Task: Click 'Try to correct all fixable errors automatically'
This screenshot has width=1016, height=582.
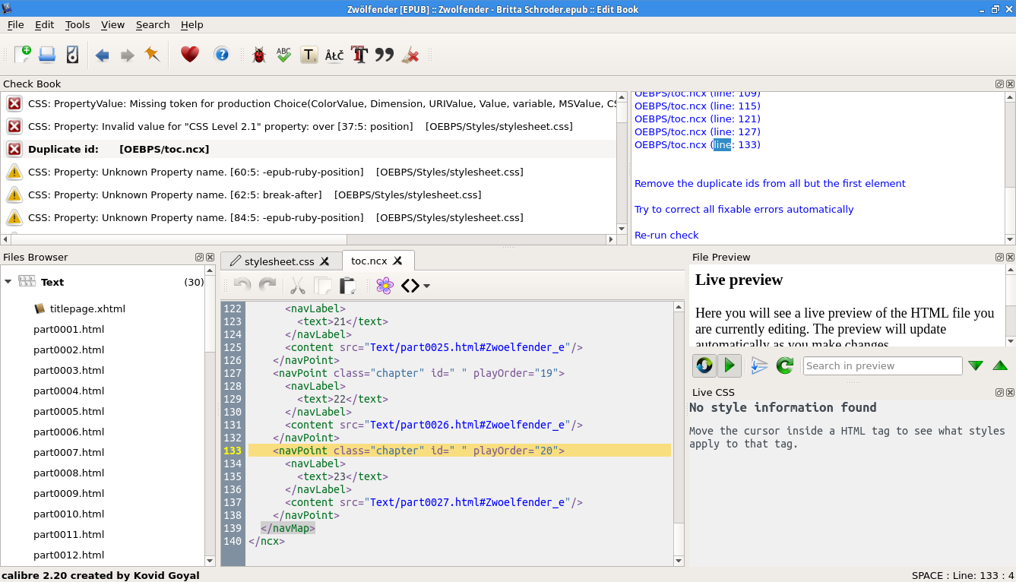Action: (x=744, y=209)
